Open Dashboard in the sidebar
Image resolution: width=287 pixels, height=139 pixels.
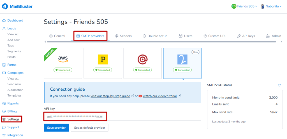click(x=15, y=20)
